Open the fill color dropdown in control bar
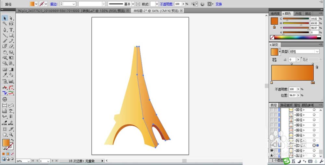This screenshot has width=325, height=165. click(x=36, y=4)
